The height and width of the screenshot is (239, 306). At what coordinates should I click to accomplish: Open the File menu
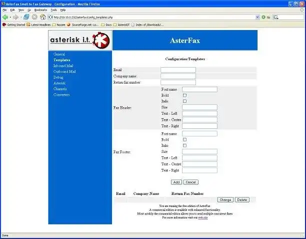click(x=4, y=10)
